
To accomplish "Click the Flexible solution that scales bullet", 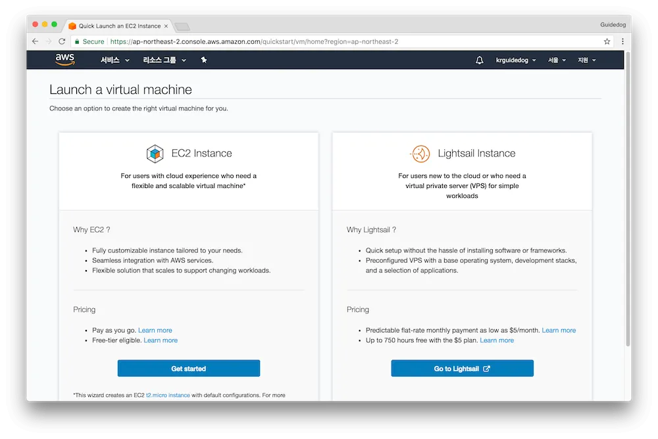I will [x=182, y=271].
